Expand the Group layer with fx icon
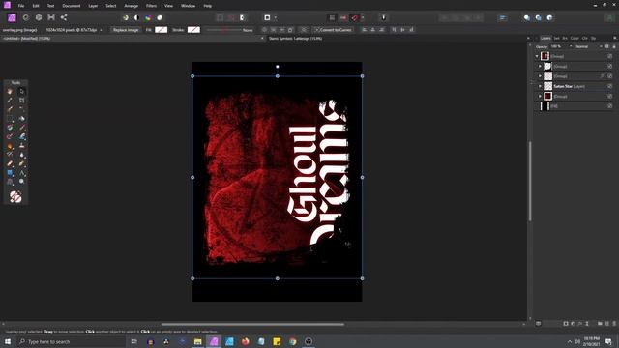 pyautogui.click(x=540, y=76)
